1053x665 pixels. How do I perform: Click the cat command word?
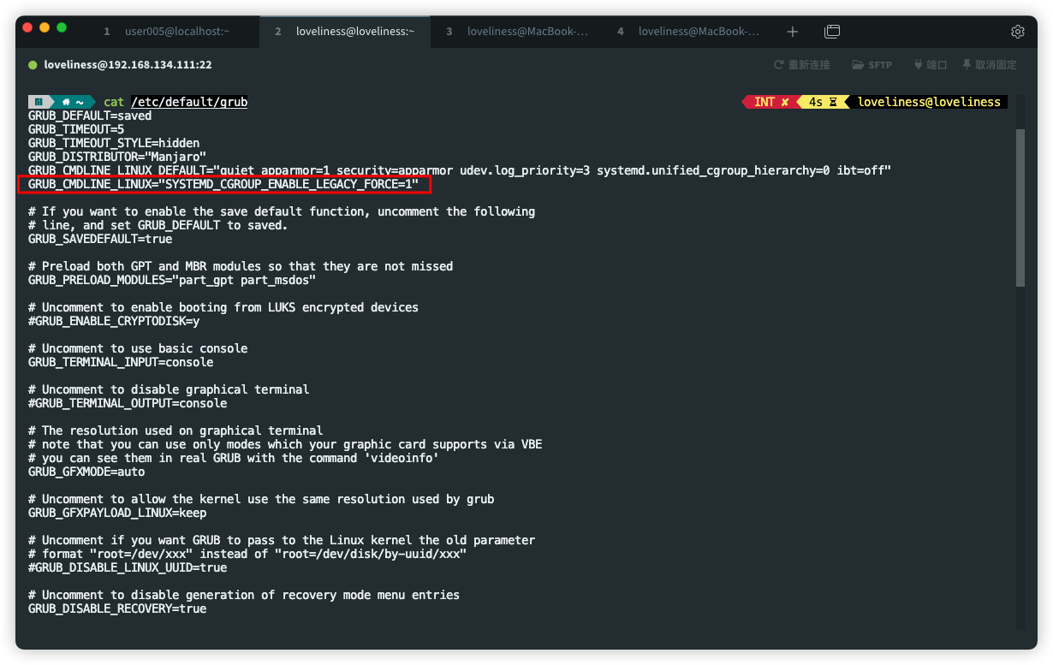pyautogui.click(x=114, y=102)
